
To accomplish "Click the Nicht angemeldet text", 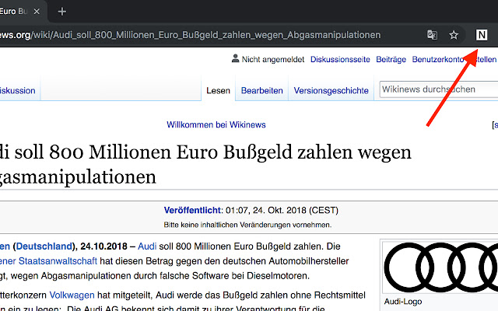I will click(273, 59).
